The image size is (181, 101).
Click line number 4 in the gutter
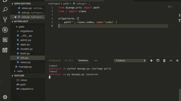(52, 19)
